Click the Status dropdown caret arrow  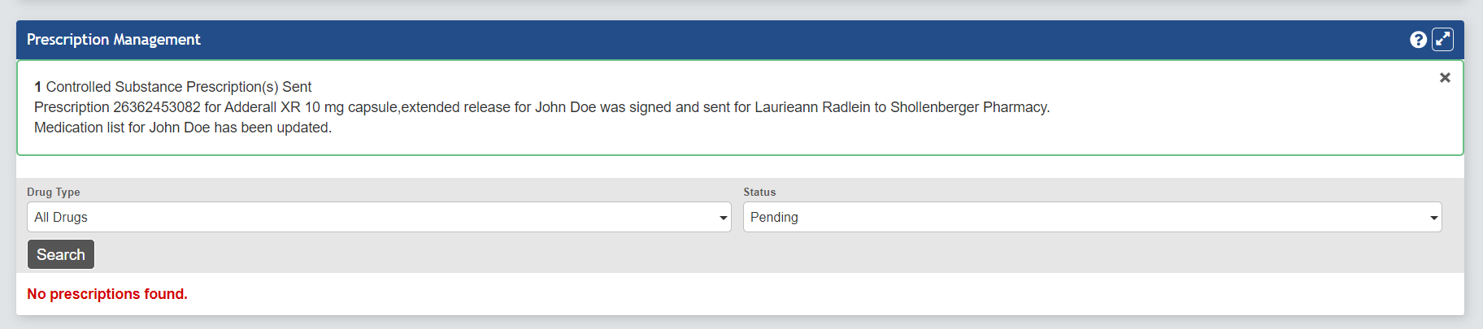1433,218
